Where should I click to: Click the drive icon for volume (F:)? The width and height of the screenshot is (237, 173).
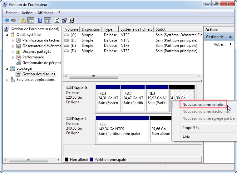pyautogui.click(x=67, y=51)
